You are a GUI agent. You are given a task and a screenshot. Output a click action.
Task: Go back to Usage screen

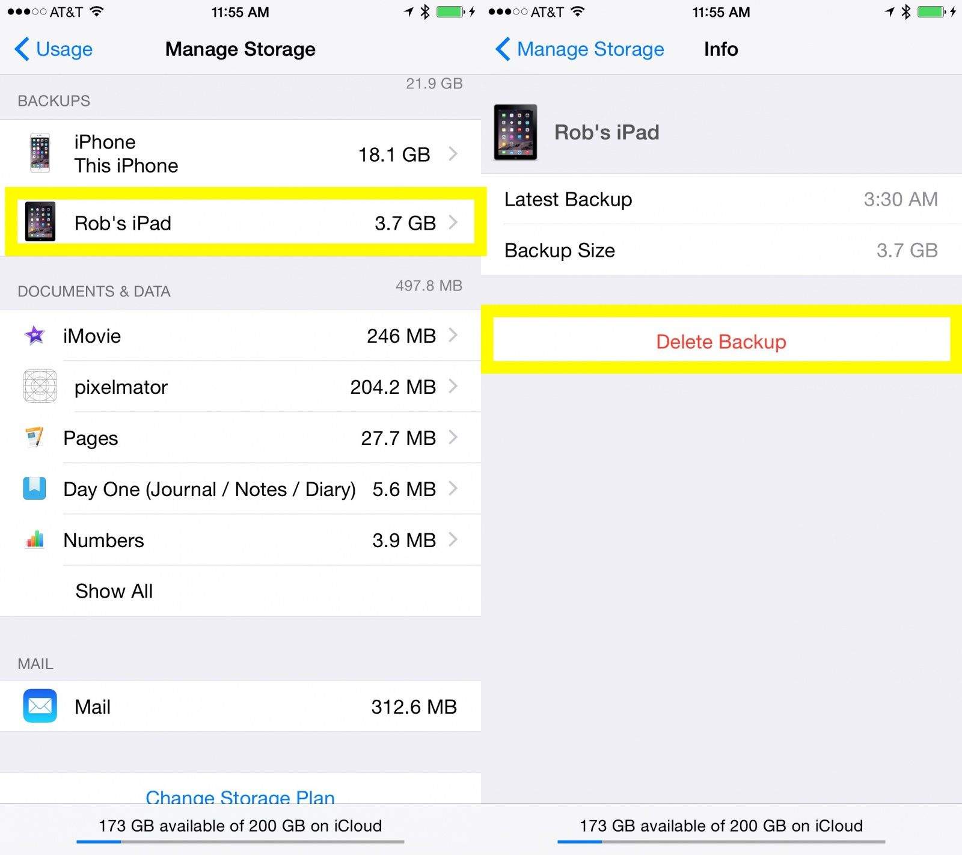[x=54, y=49]
